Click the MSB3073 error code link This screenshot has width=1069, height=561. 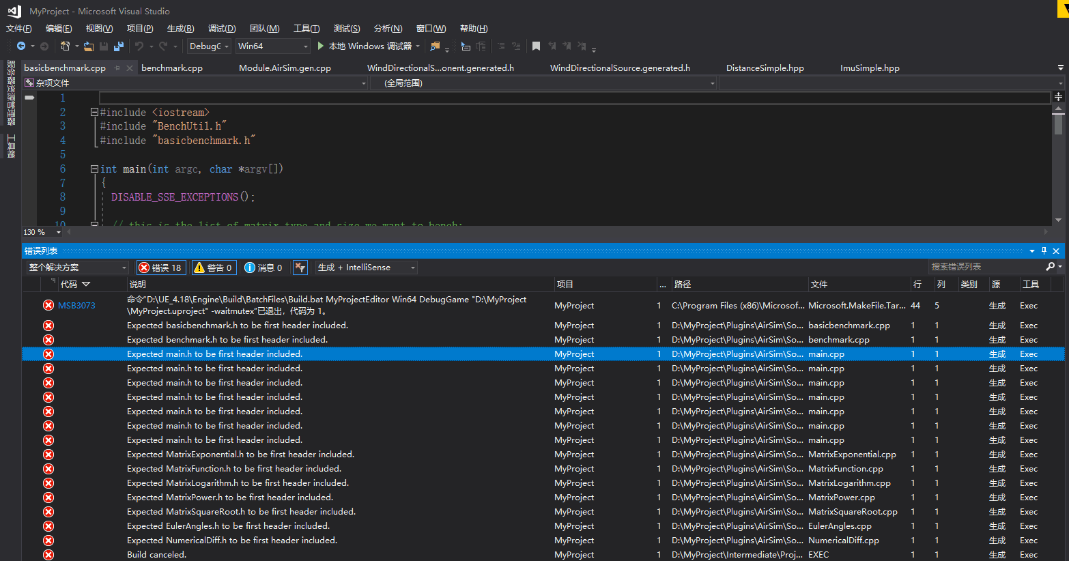coord(76,306)
